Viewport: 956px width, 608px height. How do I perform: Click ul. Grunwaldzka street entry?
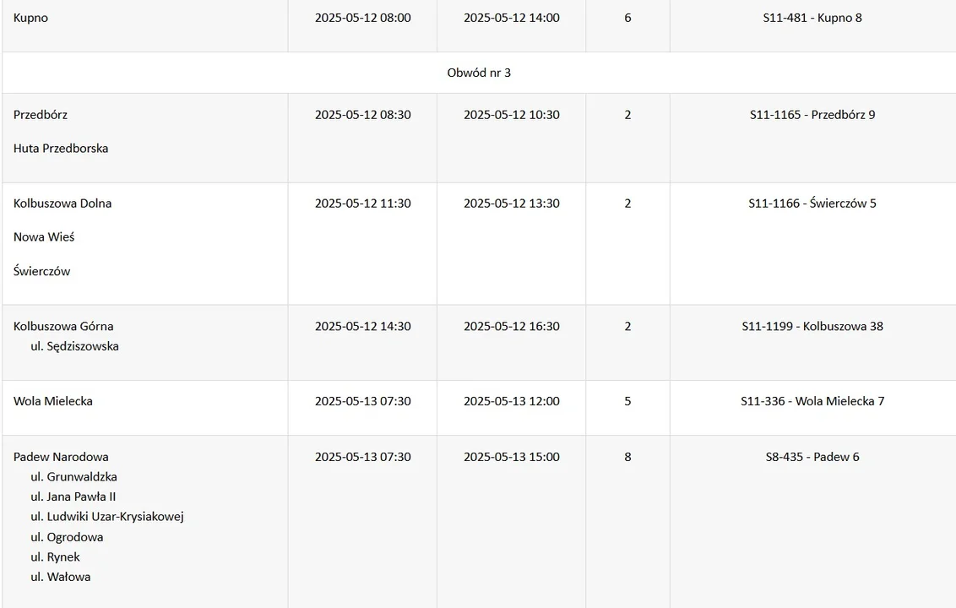[73, 477]
